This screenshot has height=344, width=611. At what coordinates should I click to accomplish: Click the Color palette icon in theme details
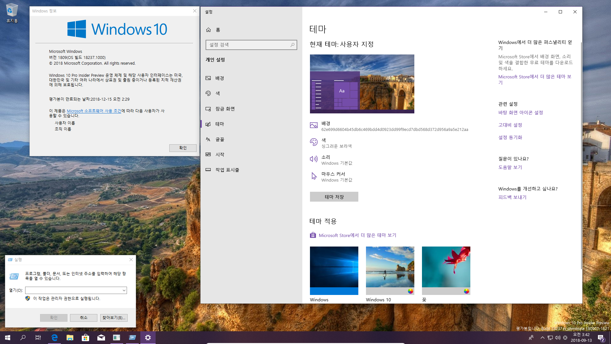[314, 142]
